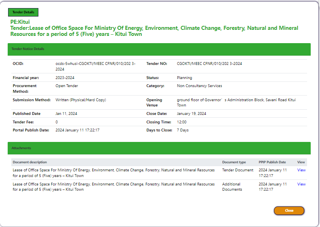Click Days to Close value 7 Days
Screen dimensions: 320x227
(x=183, y=130)
